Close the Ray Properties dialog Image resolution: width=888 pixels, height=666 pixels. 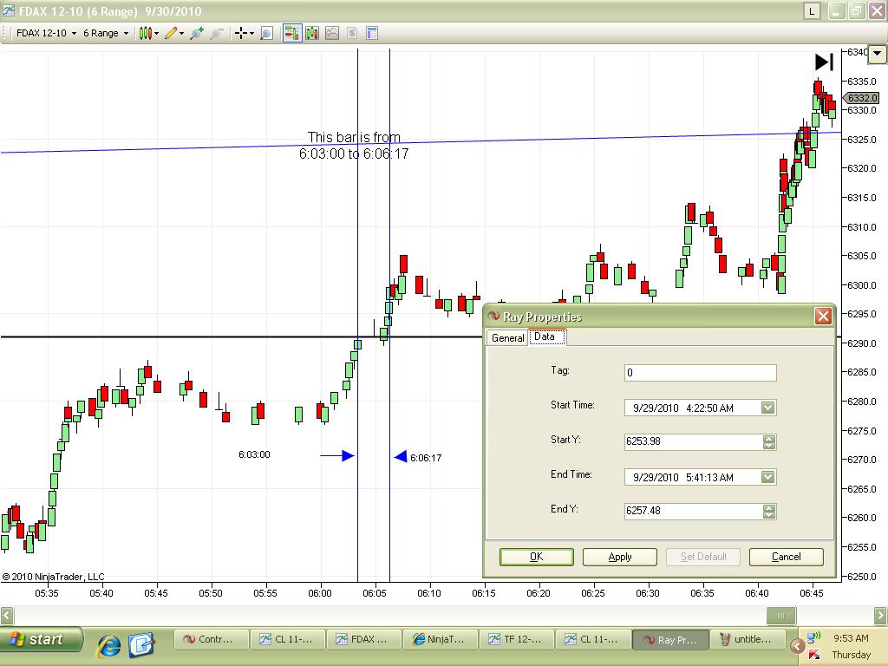click(823, 316)
